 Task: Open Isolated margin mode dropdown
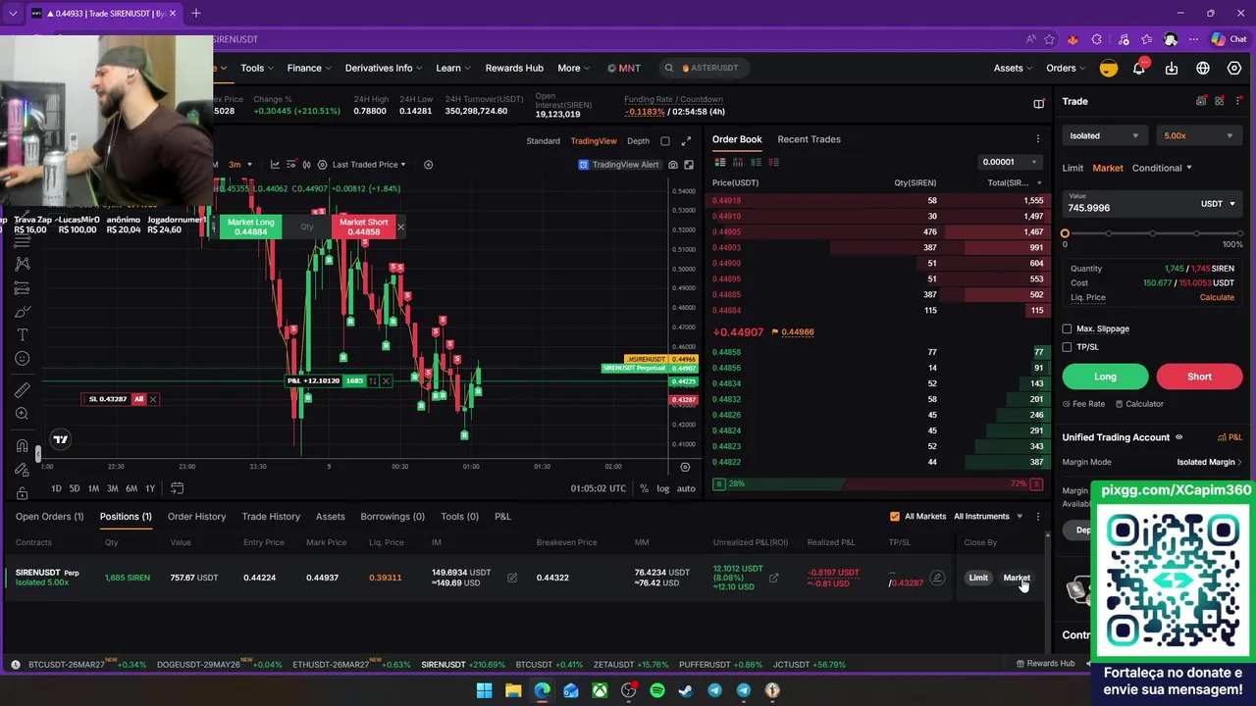click(1104, 136)
